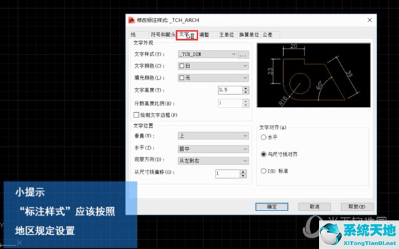Enable the 绘制文字边框 checkbox
The image size is (399, 249).
click(x=136, y=115)
